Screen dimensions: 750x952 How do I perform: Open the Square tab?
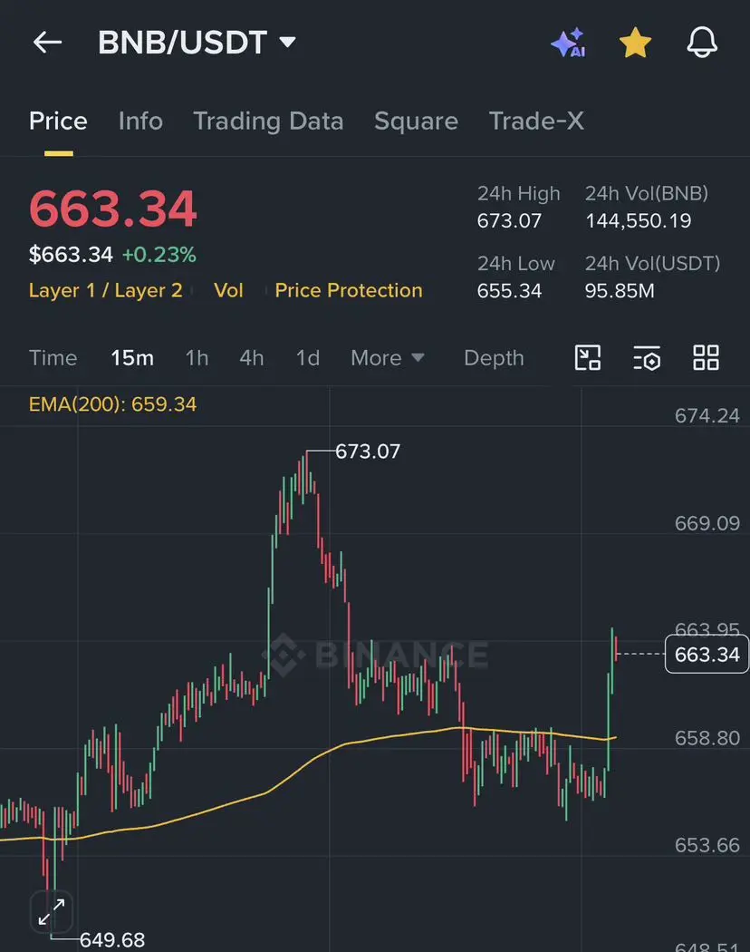tap(417, 121)
